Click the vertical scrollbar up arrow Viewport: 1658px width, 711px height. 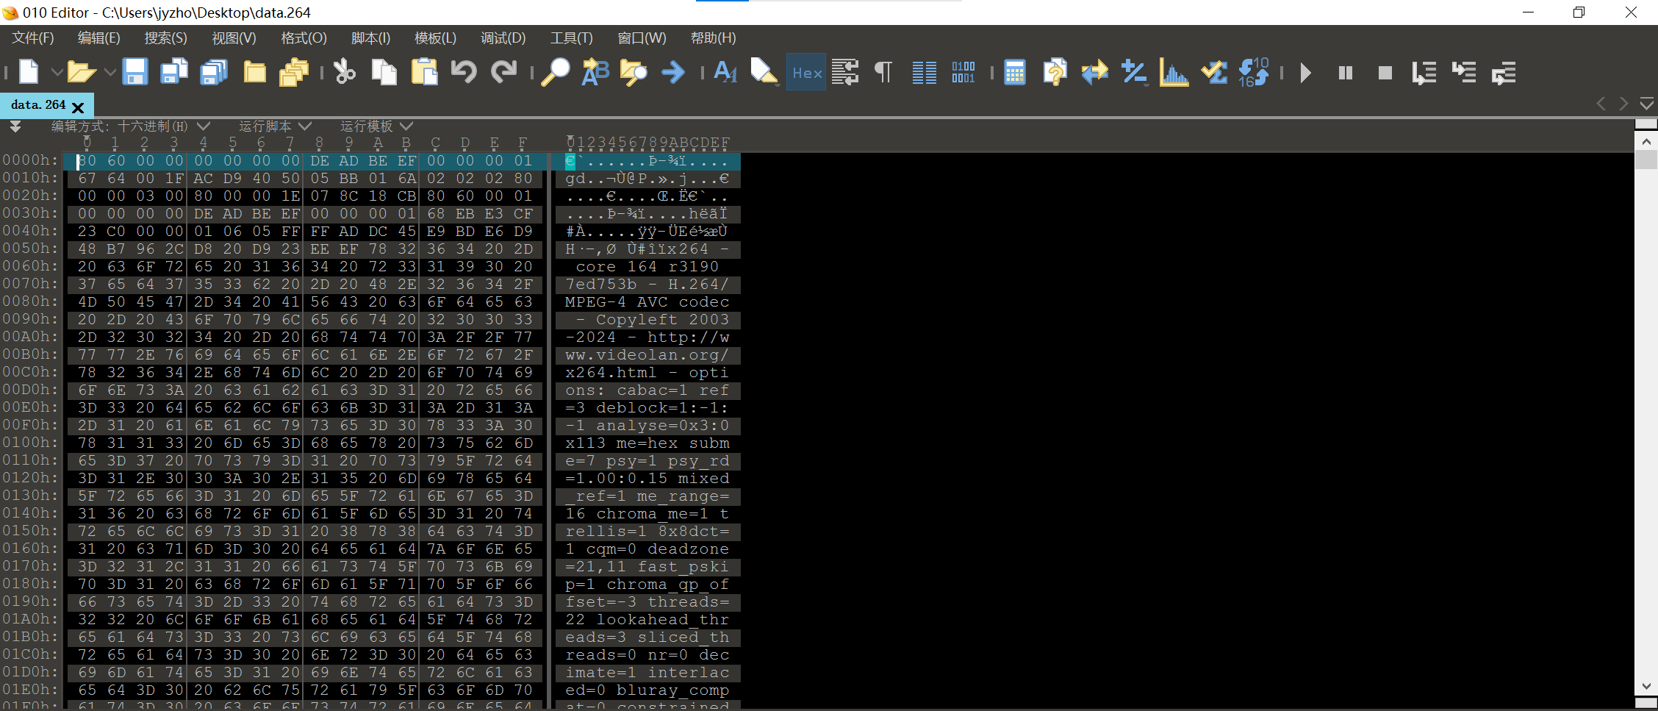[x=1646, y=141]
